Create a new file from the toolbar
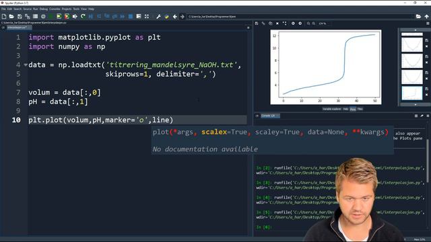431x242 pixels. pyautogui.click(x=4, y=17)
